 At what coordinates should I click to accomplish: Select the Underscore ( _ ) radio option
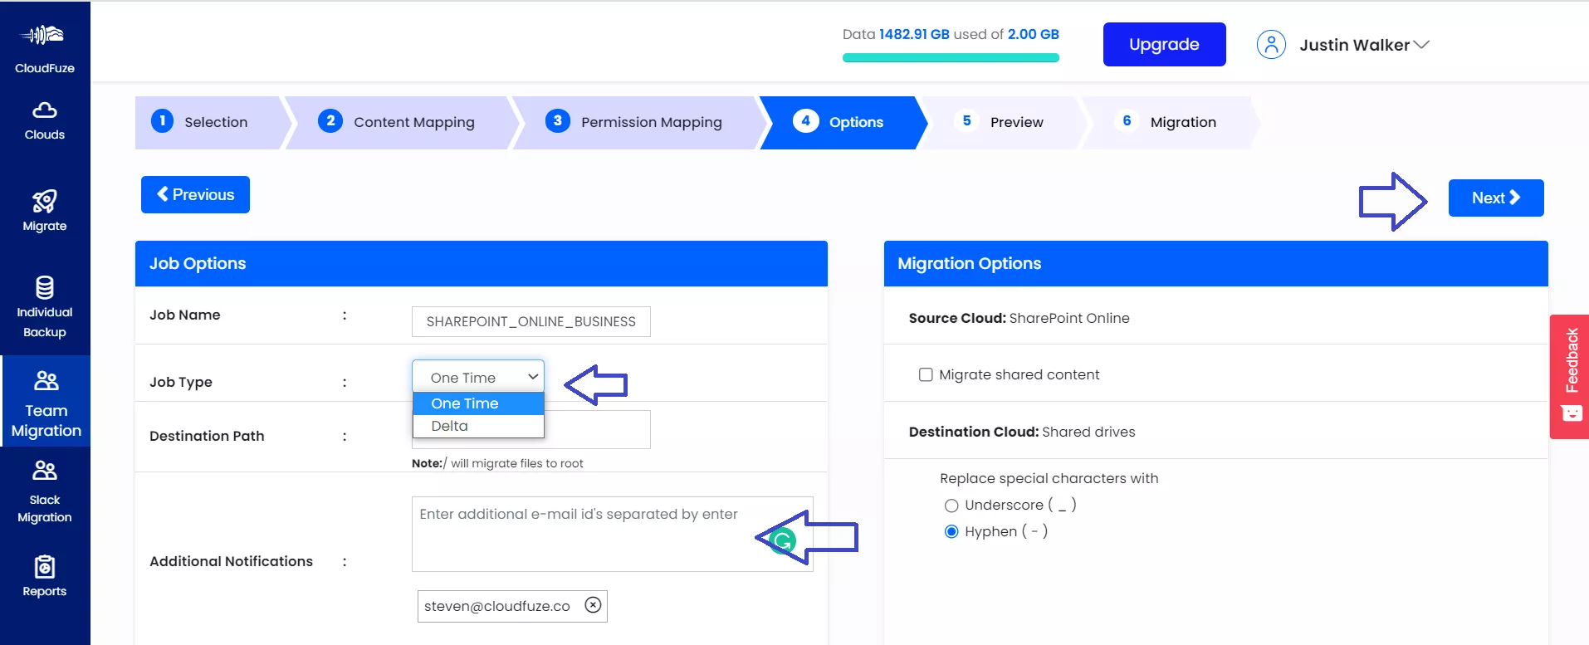pos(951,506)
